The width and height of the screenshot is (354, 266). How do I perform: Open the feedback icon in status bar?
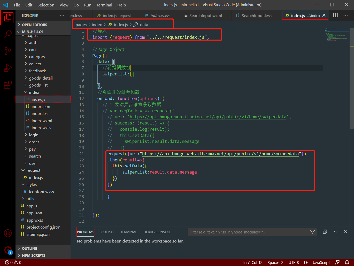pos(337,262)
